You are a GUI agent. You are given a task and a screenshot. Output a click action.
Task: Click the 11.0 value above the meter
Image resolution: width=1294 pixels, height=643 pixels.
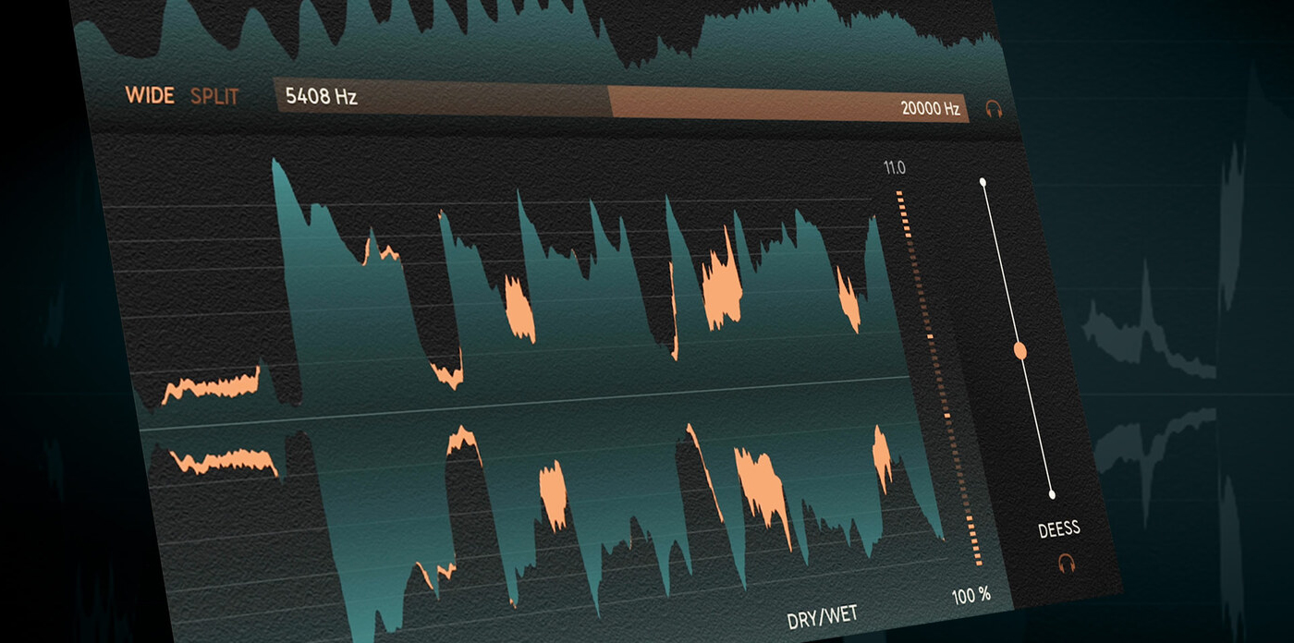(894, 168)
